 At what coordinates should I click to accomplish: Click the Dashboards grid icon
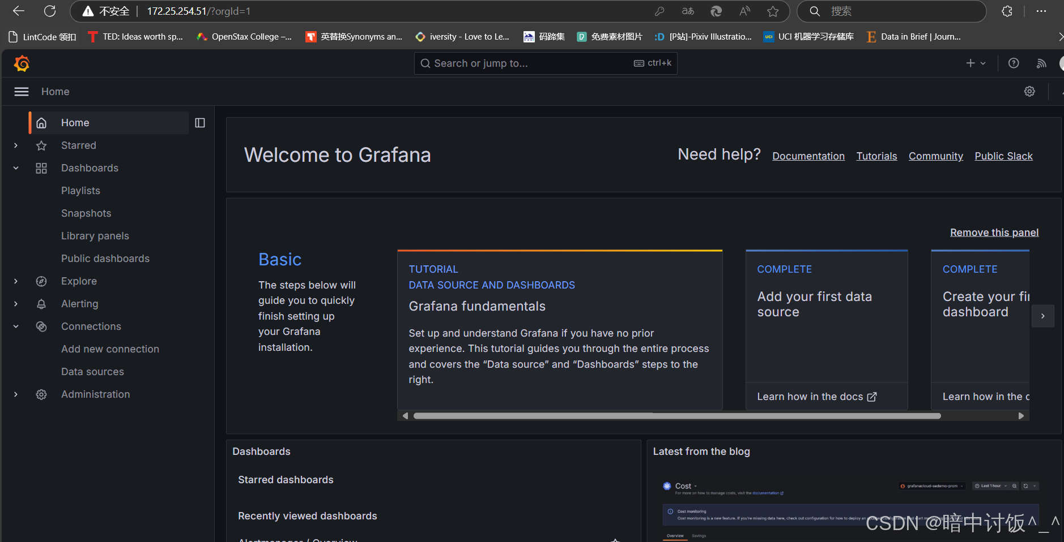41,168
